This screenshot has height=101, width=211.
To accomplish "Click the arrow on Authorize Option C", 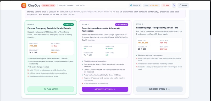I will pyautogui.click(x=169, y=89).
